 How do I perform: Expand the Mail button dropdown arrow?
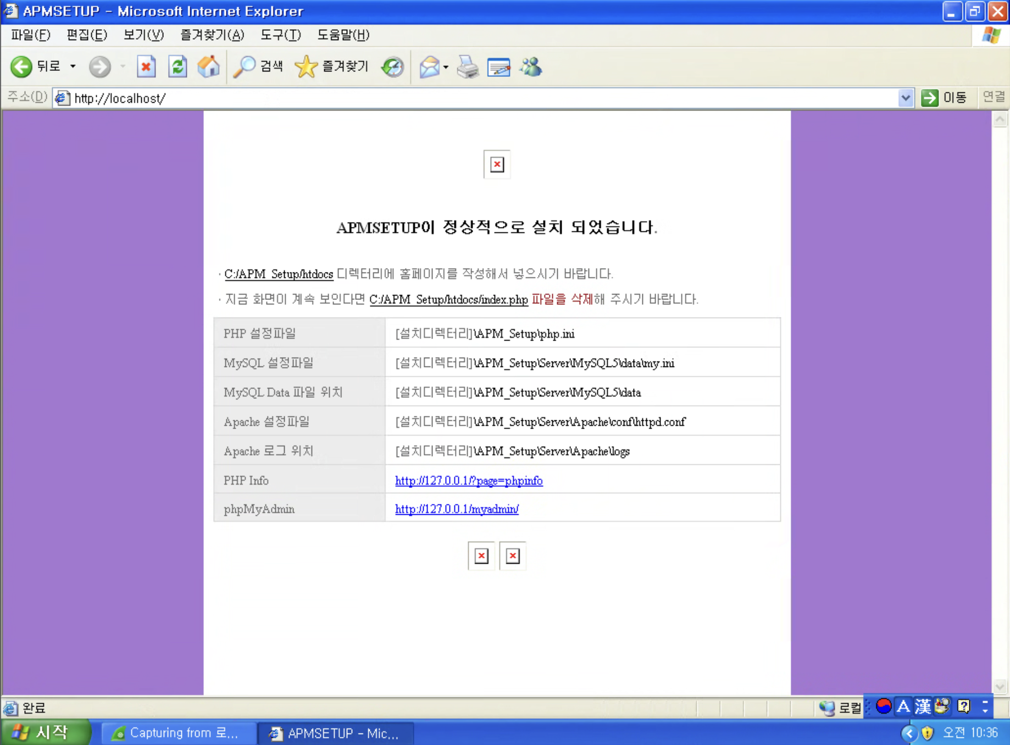[x=446, y=67]
